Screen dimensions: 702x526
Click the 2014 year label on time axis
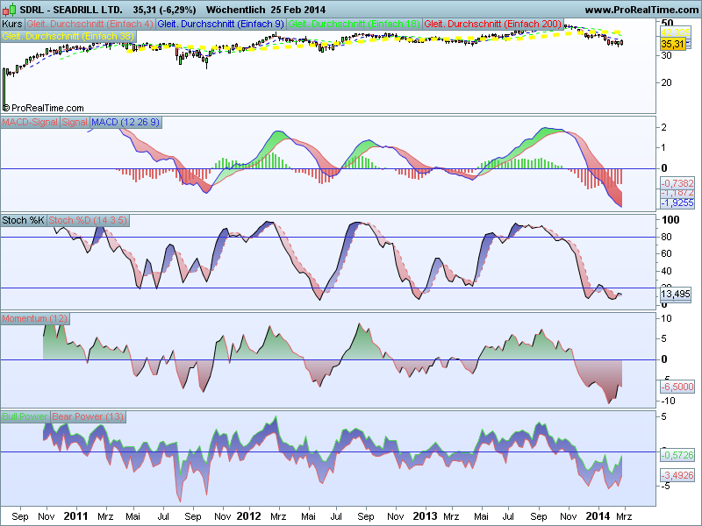click(x=598, y=516)
